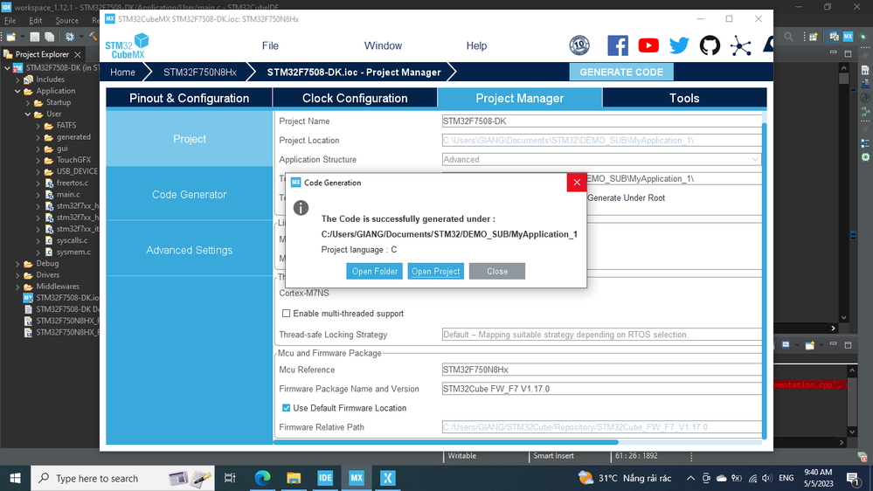The width and height of the screenshot is (873, 491).
Task: Collapse the User folder in tree
Action: (28, 114)
